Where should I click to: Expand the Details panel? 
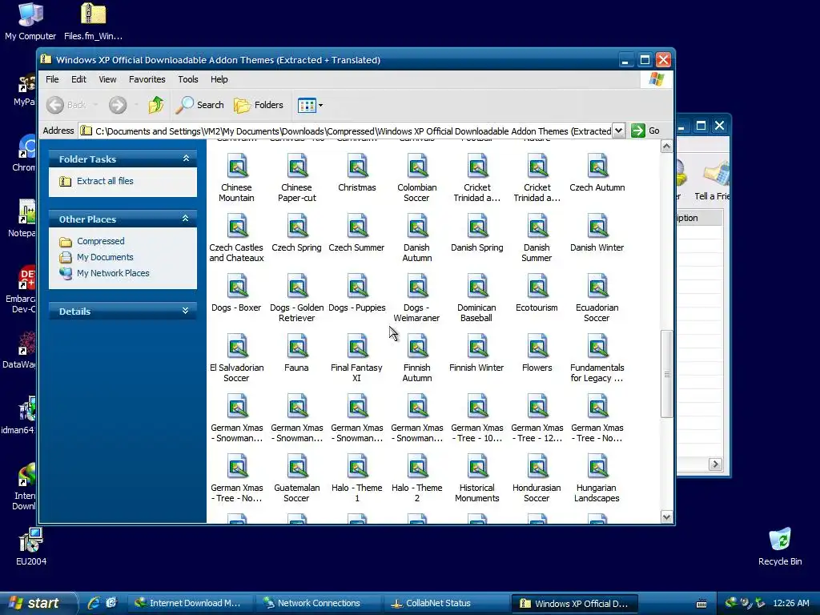point(186,311)
